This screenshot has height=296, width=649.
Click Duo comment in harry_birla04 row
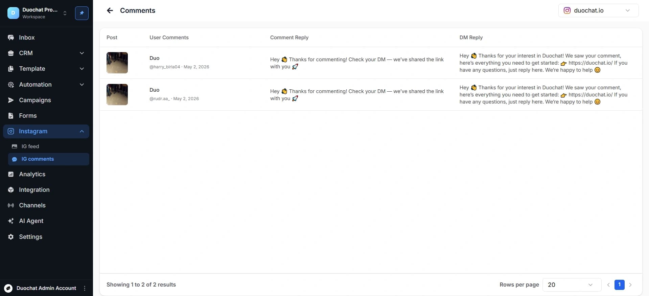155,58
